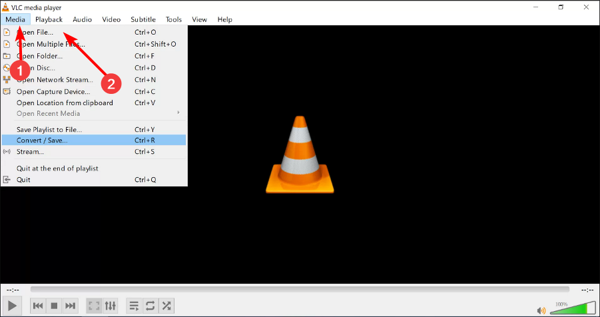The height and width of the screenshot is (317, 600).
Task: Expand Open Recent Media submenu
Action: point(94,114)
